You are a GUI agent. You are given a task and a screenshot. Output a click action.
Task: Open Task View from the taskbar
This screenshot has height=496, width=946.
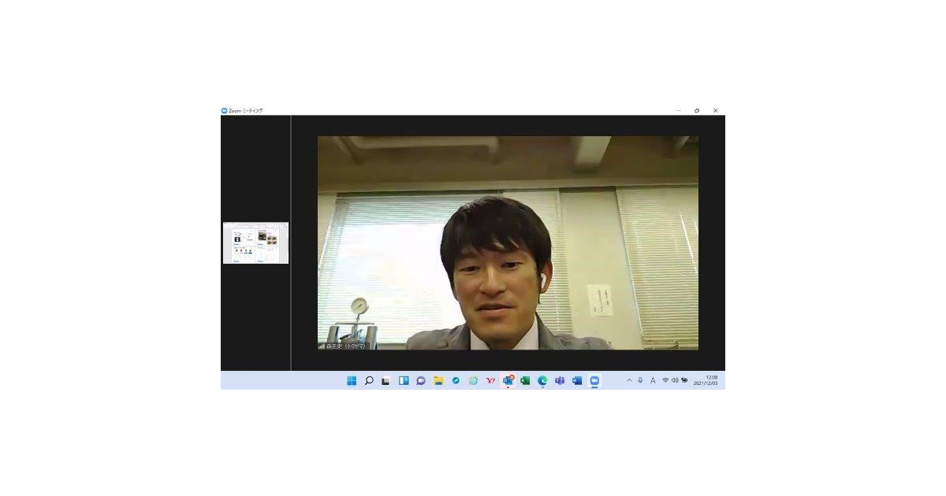coord(386,381)
